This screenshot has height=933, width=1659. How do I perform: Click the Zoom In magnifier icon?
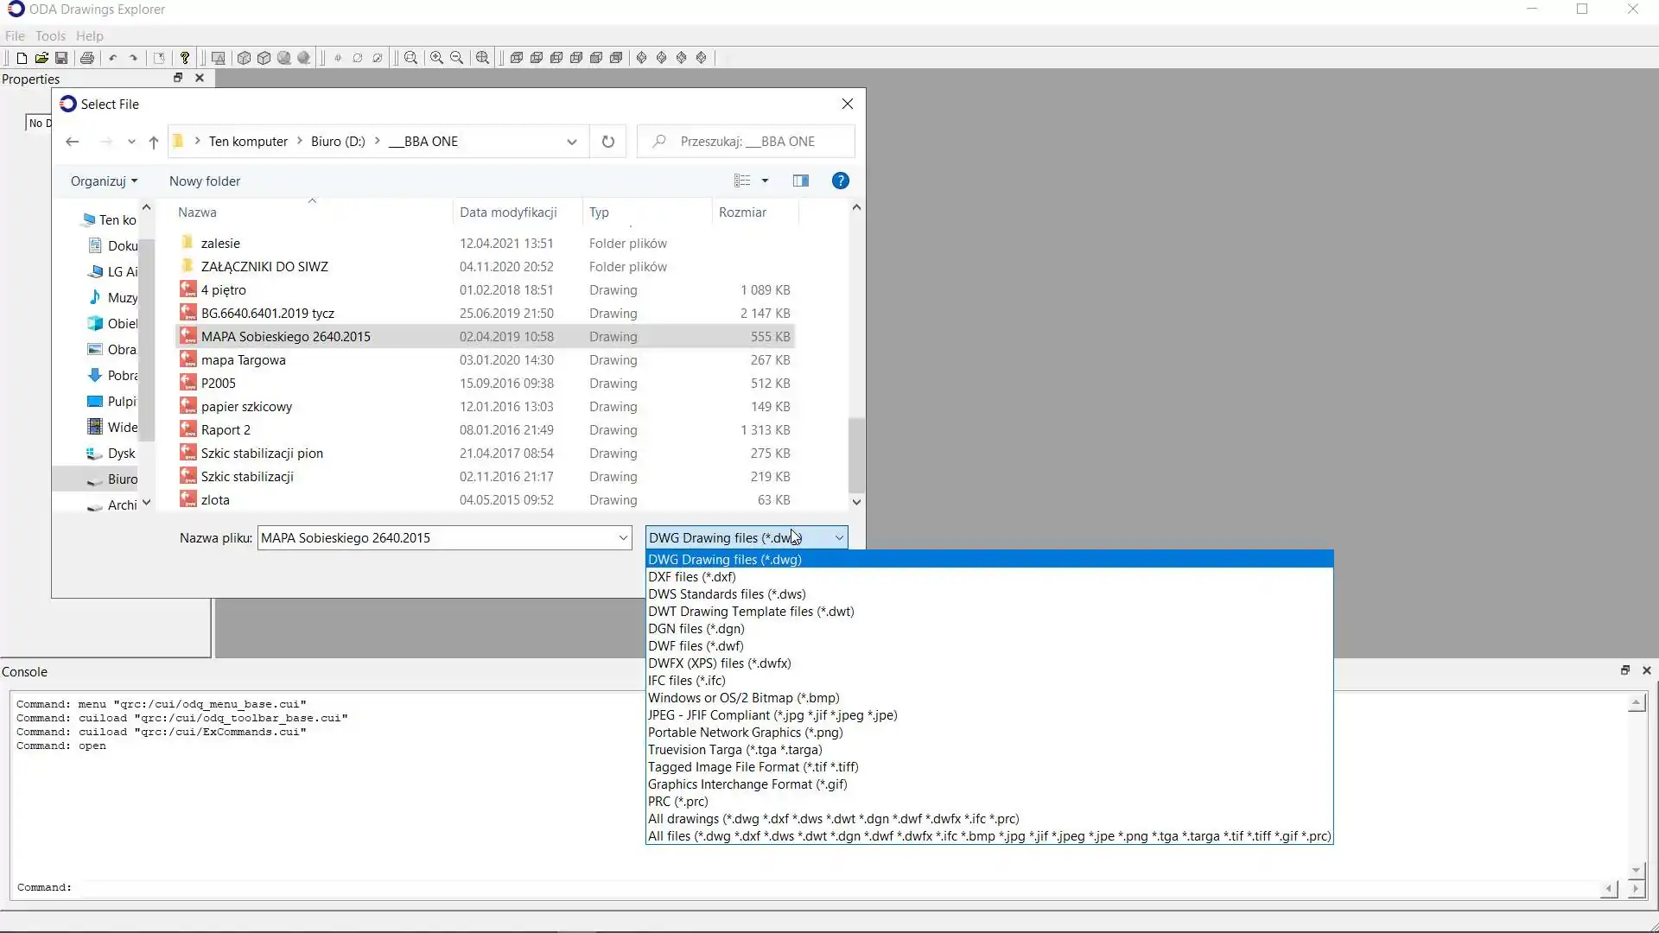(437, 58)
